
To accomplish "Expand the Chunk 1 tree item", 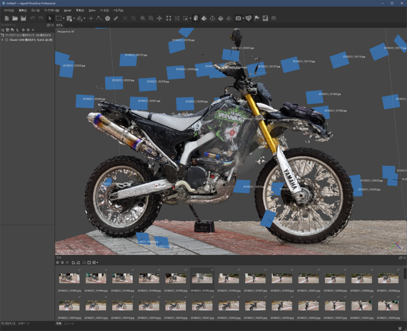I will [2, 40].
